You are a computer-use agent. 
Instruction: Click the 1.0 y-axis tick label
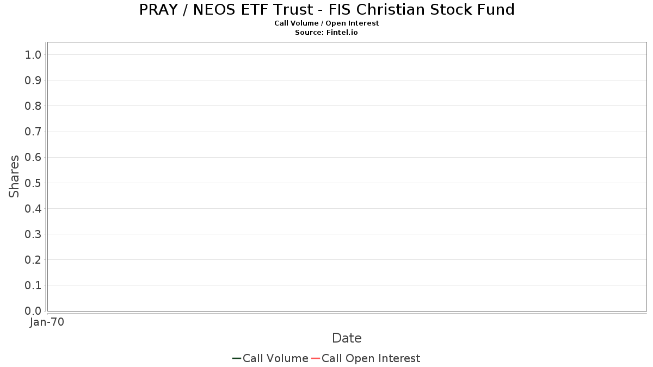[x=33, y=54]
